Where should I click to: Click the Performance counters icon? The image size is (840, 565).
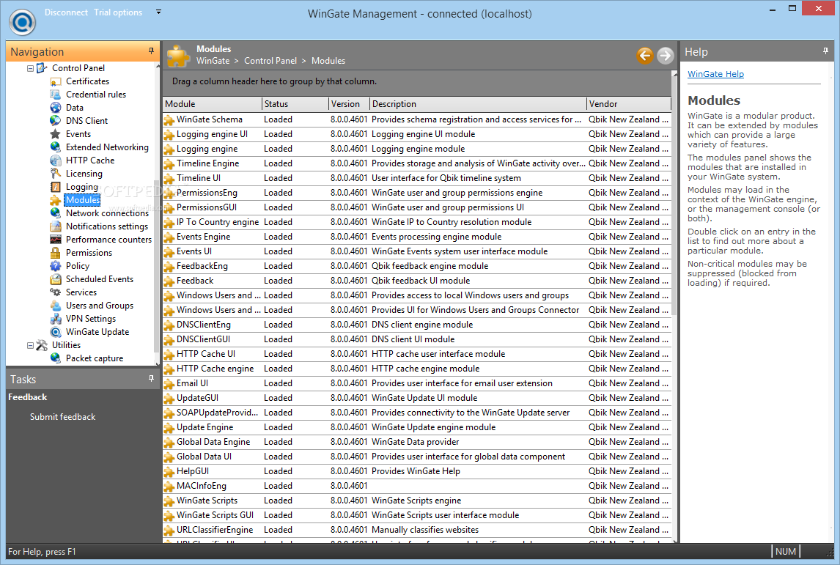point(55,240)
